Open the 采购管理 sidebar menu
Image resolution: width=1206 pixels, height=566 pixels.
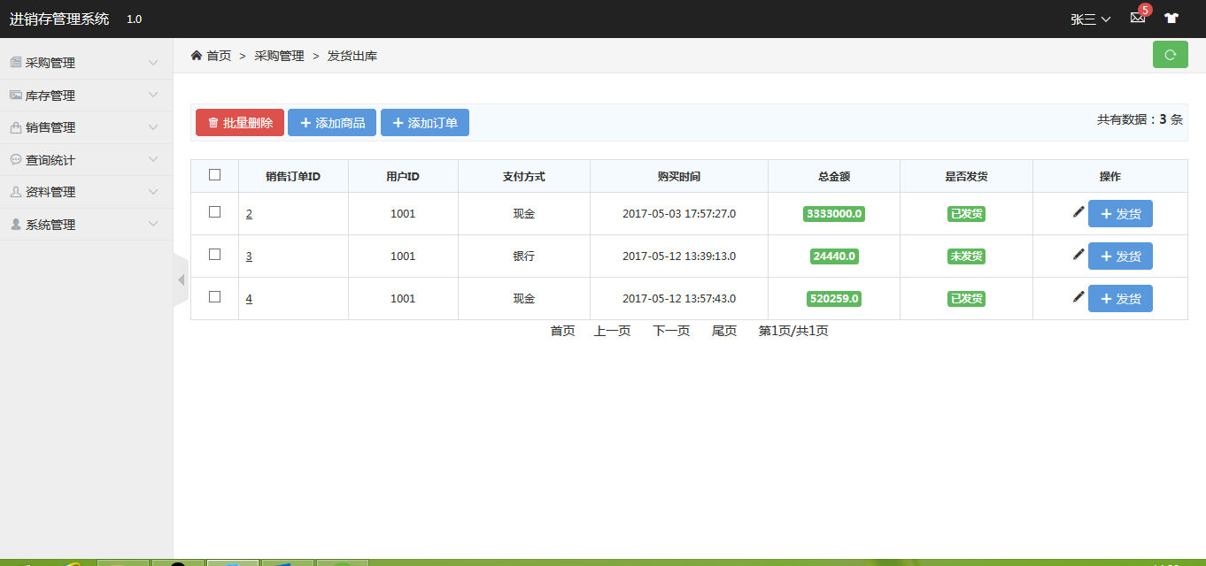coord(86,63)
